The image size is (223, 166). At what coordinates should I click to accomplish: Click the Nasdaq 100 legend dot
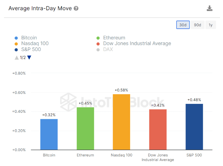tap(17, 44)
